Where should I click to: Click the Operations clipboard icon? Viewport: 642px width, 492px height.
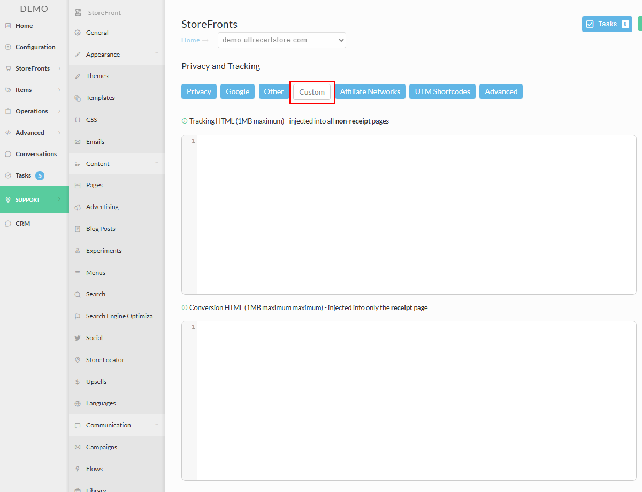tap(8, 111)
